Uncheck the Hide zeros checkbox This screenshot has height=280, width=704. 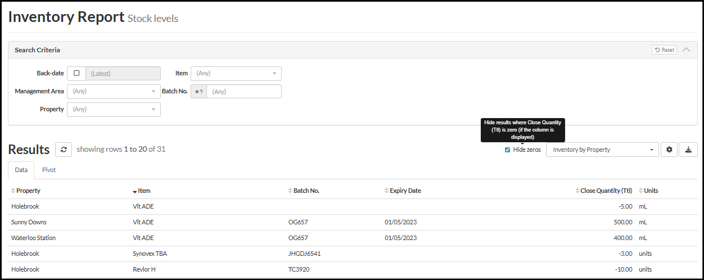(508, 150)
